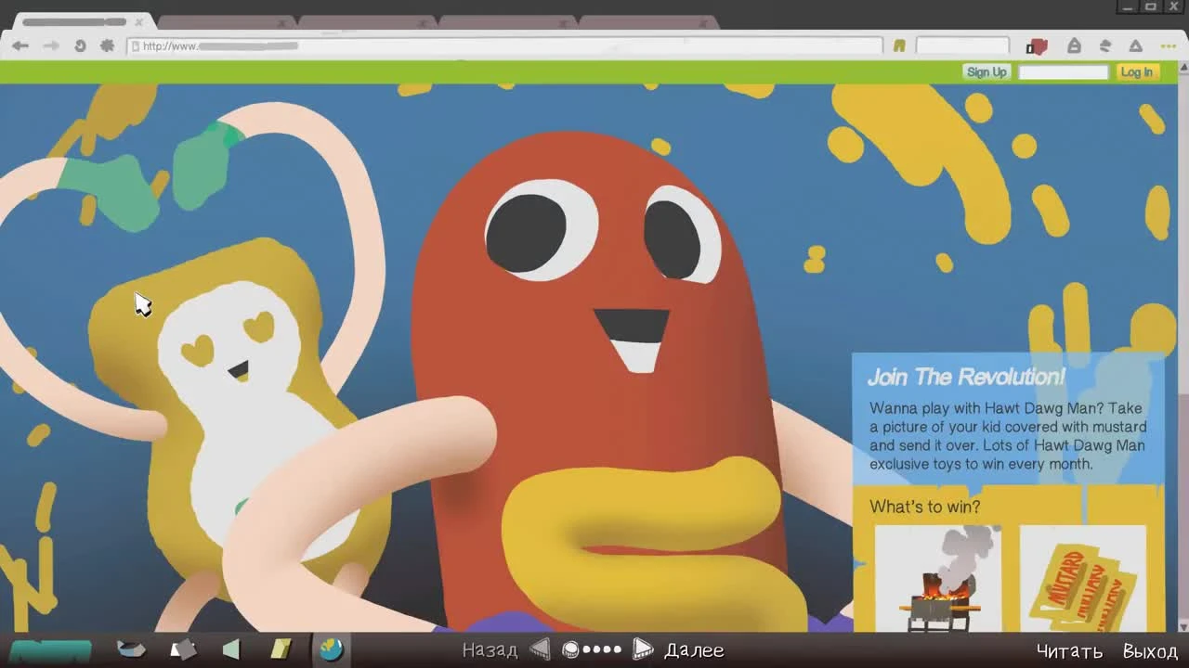
Task: Switch to the last browser tab
Action: 646,21
